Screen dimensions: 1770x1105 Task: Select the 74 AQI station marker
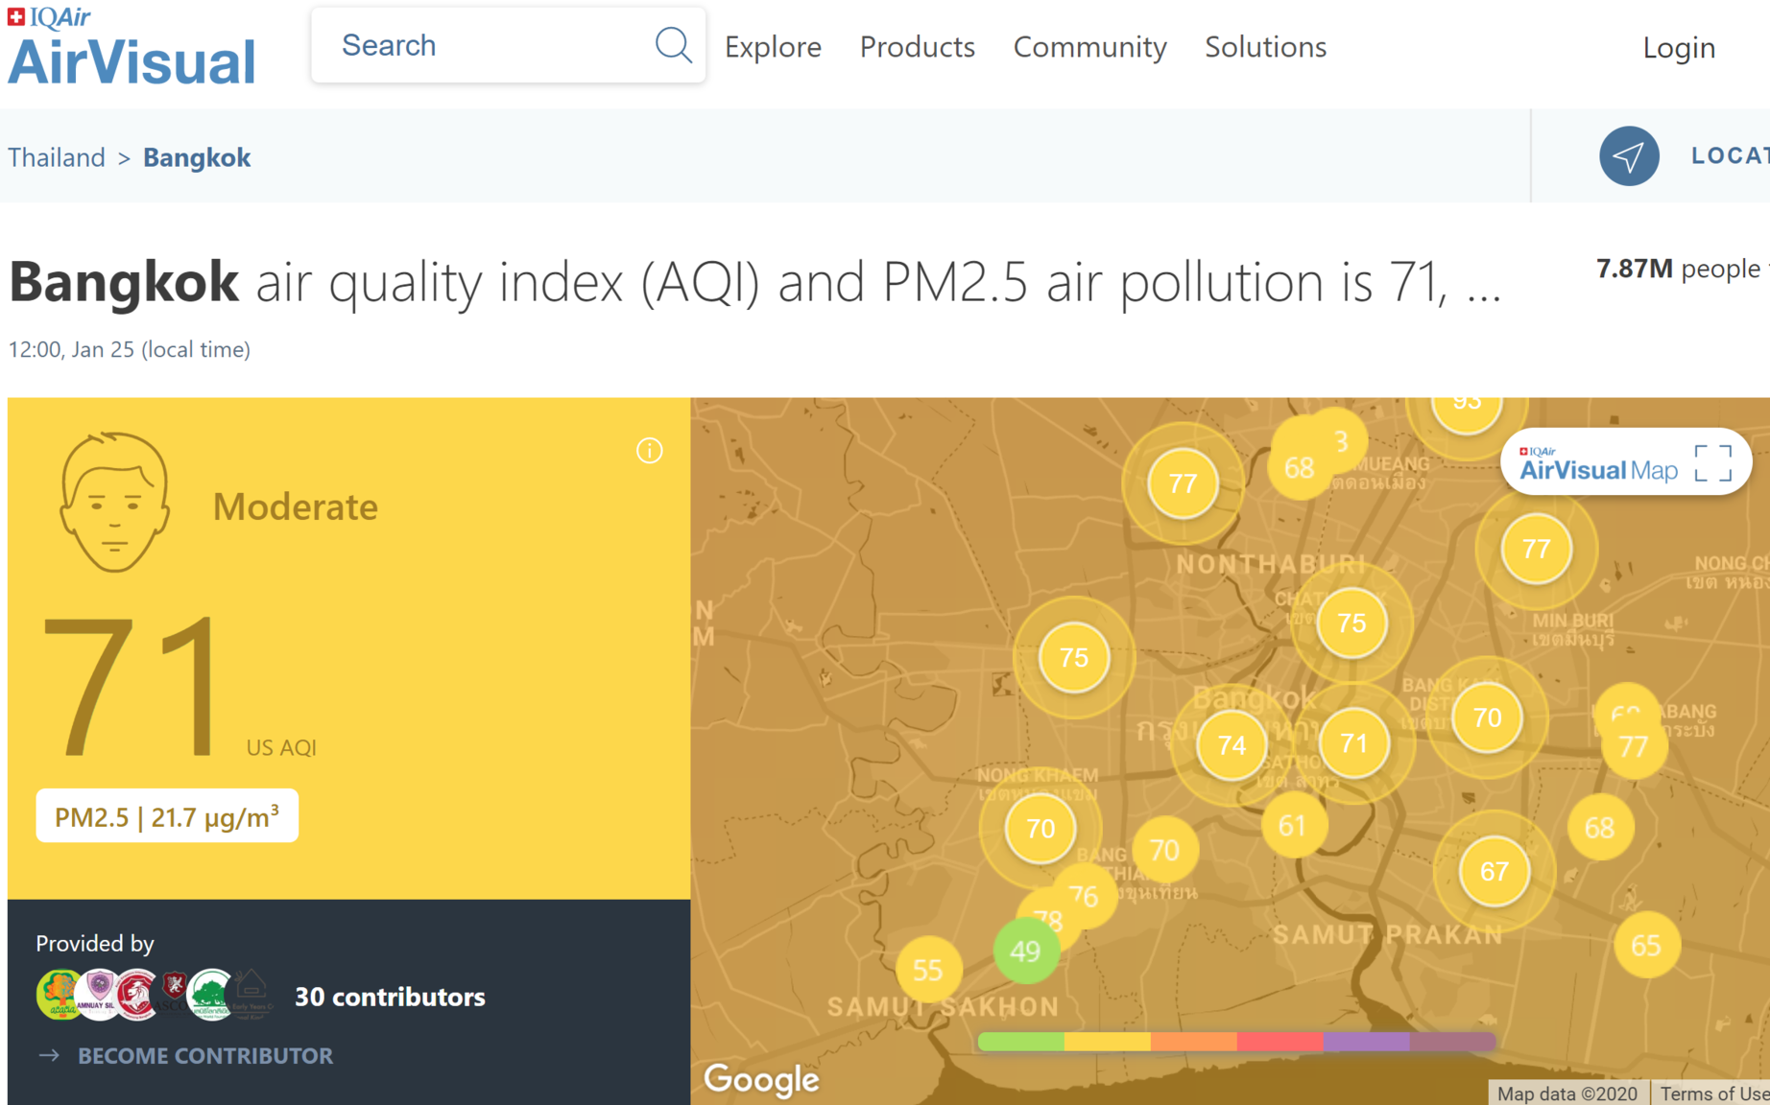[1231, 745]
